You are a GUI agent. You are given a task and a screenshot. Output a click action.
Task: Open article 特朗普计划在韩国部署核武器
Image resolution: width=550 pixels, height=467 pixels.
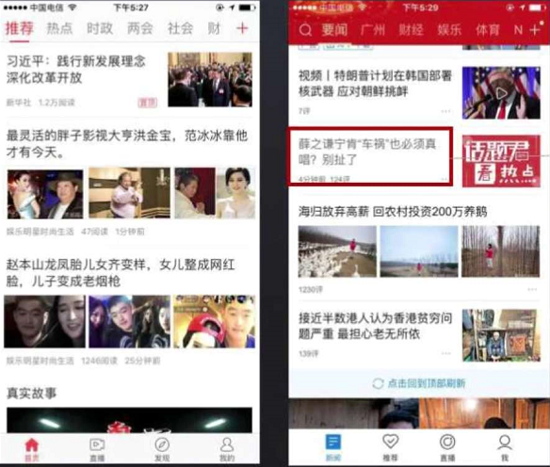pos(375,84)
